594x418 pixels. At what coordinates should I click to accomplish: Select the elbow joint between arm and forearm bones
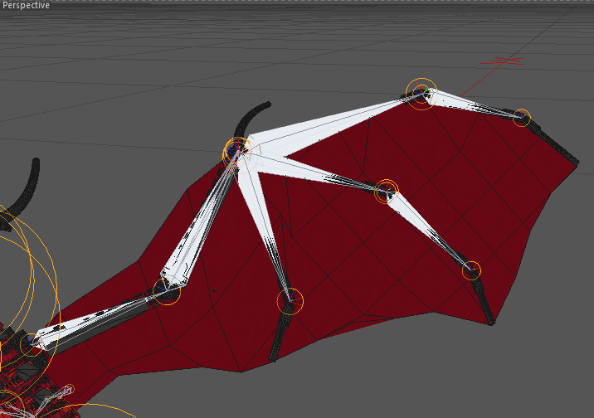tap(167, 291)
